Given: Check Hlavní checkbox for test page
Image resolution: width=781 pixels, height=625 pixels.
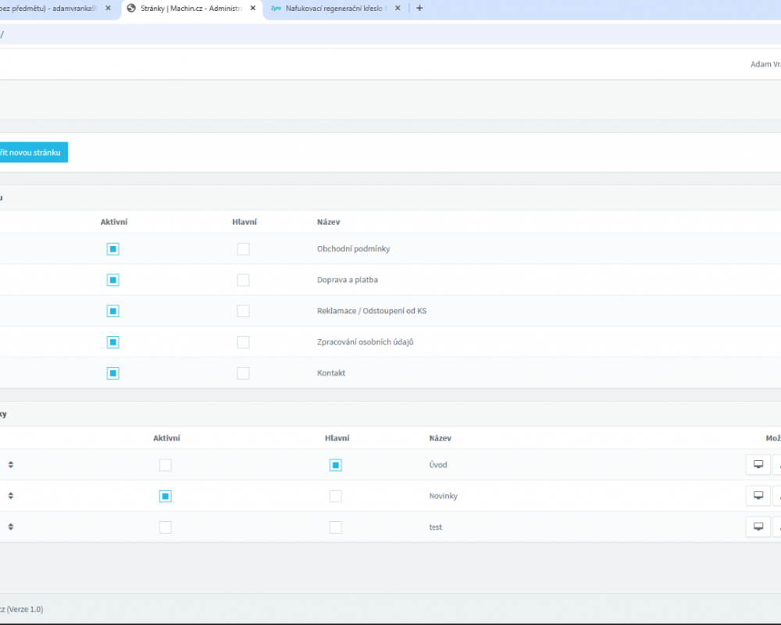Looking at the screenshot, I should pyautogui.click(x=336, y=527).
